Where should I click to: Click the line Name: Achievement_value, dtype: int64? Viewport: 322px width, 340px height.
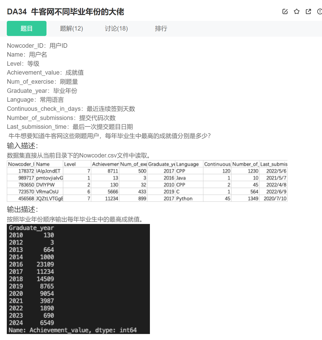73,330
